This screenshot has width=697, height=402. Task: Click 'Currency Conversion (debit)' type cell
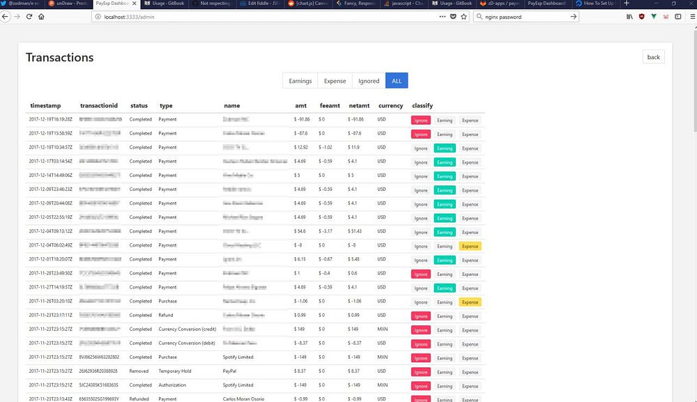pyautogui.click(x=187, y=343)
